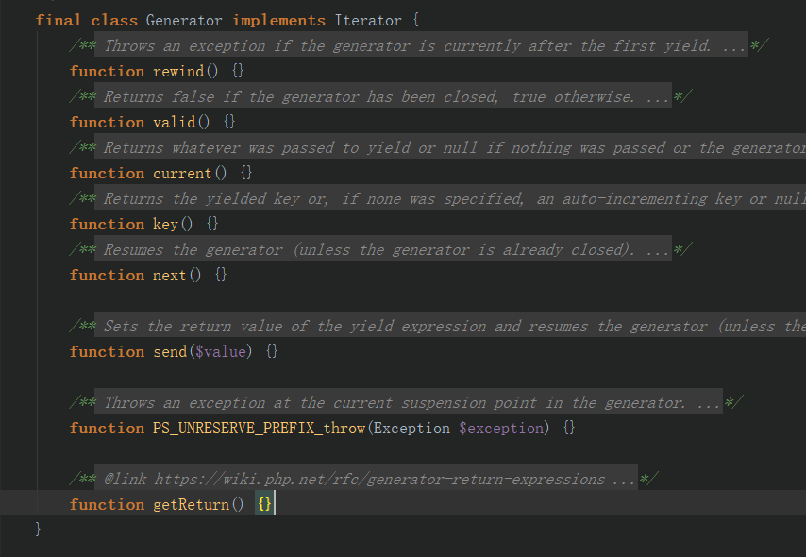Expand the folded body braces of valid()
This screenshot has width=806, height=557.
point(229,122)
